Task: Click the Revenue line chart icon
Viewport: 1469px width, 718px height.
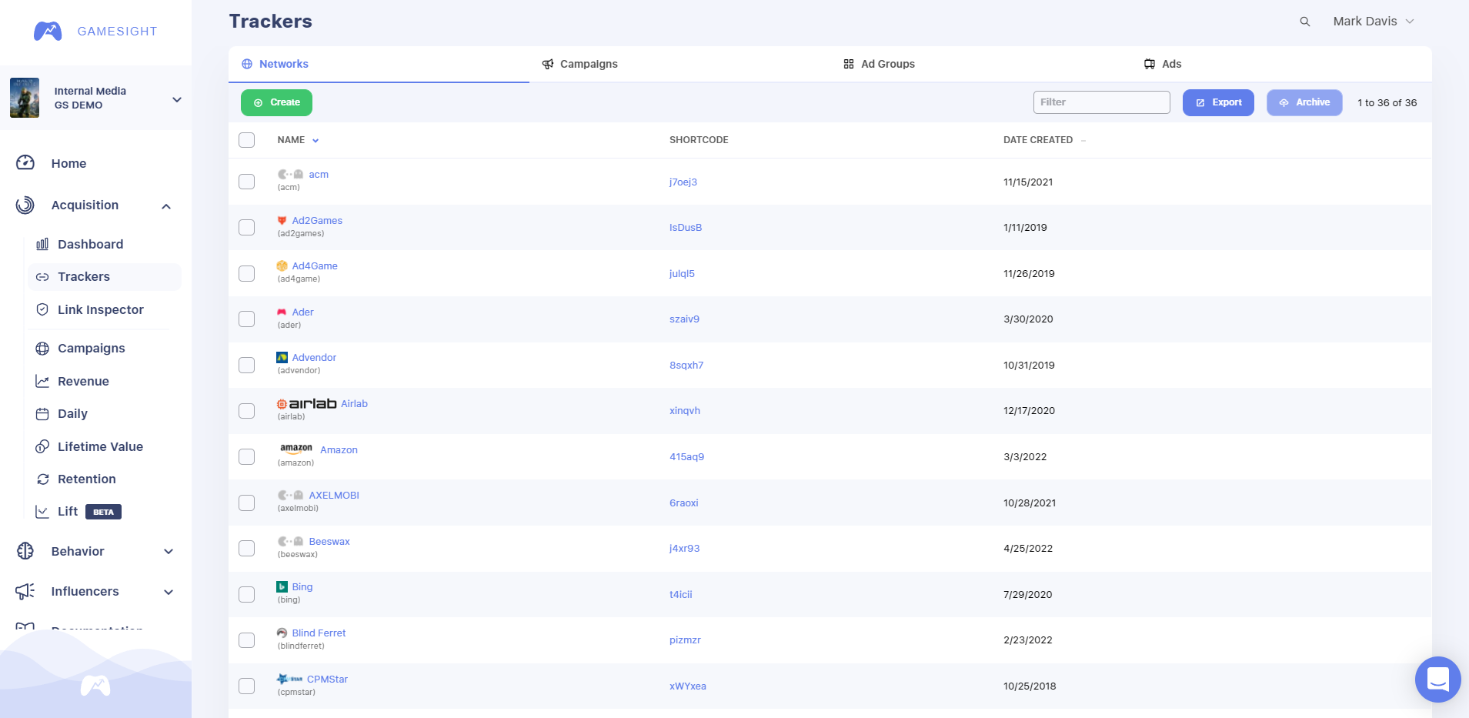Action: click(x=42, y=381)
